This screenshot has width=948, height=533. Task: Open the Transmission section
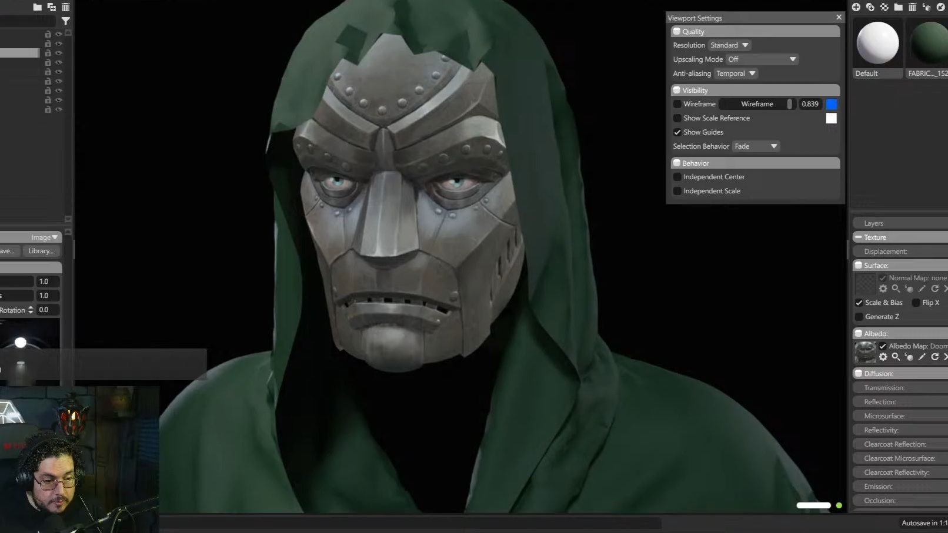coord(900,388)
